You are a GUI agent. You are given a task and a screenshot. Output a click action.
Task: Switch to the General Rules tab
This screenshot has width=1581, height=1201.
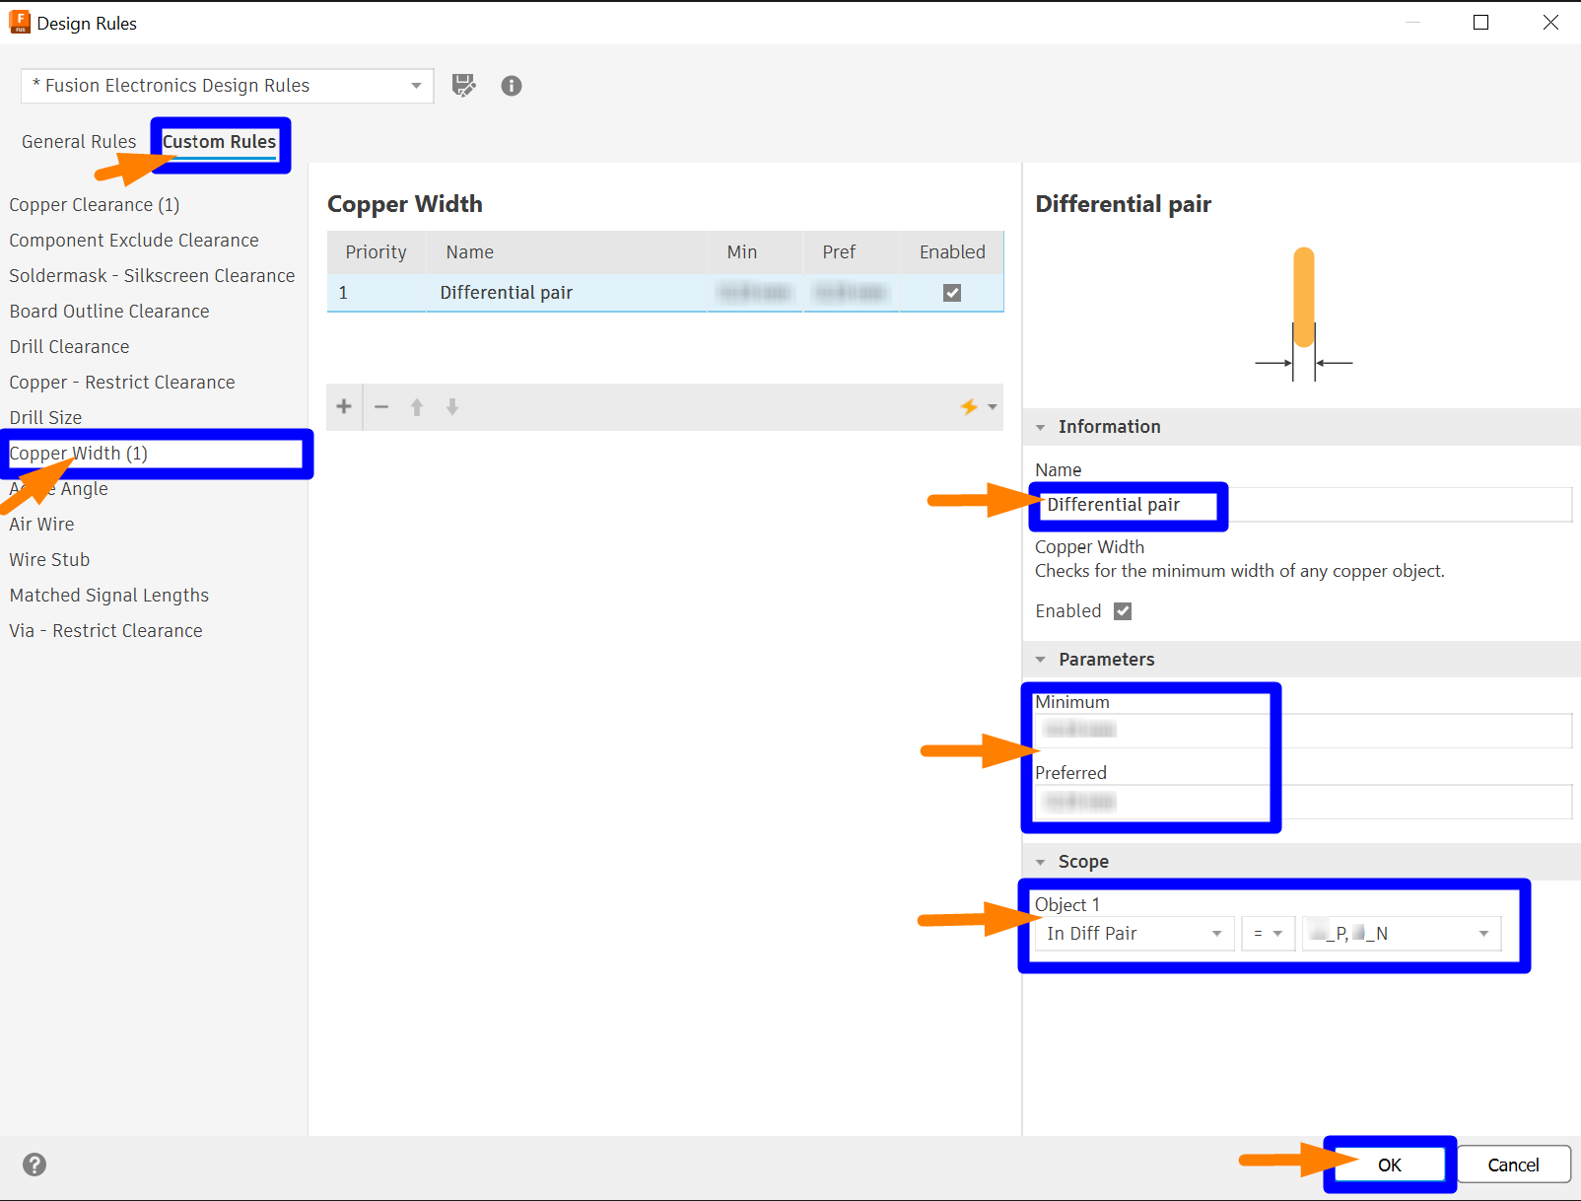tap(79, 141)
